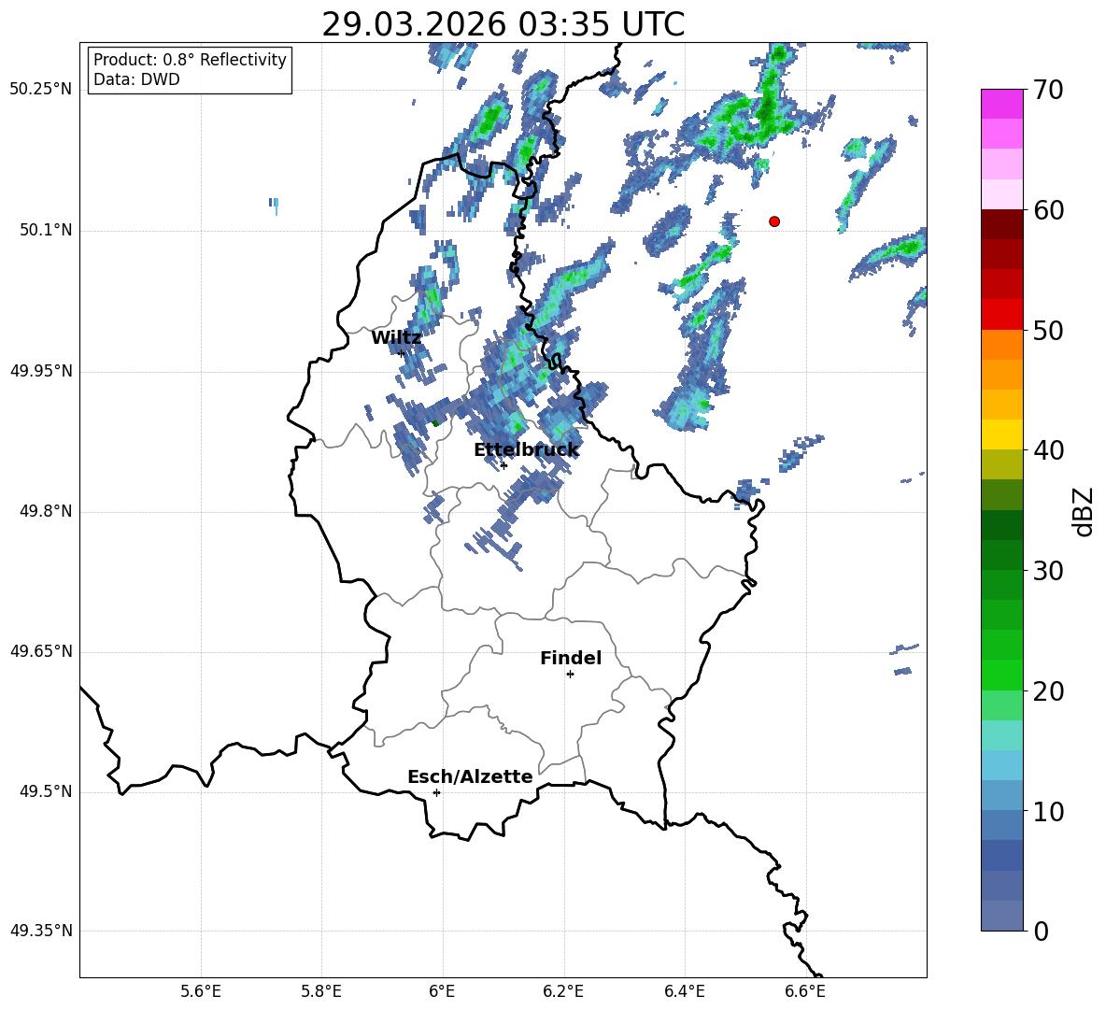Click the 49.35°N latitude tick label
The height and width of the screenshot is (1010, 1106).
tap(41, 931)
